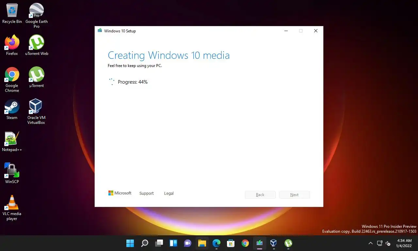Select the Notepad++ desktop shortcut
The width and height of the screenshot is (418, 251).
tap(12, 142)
